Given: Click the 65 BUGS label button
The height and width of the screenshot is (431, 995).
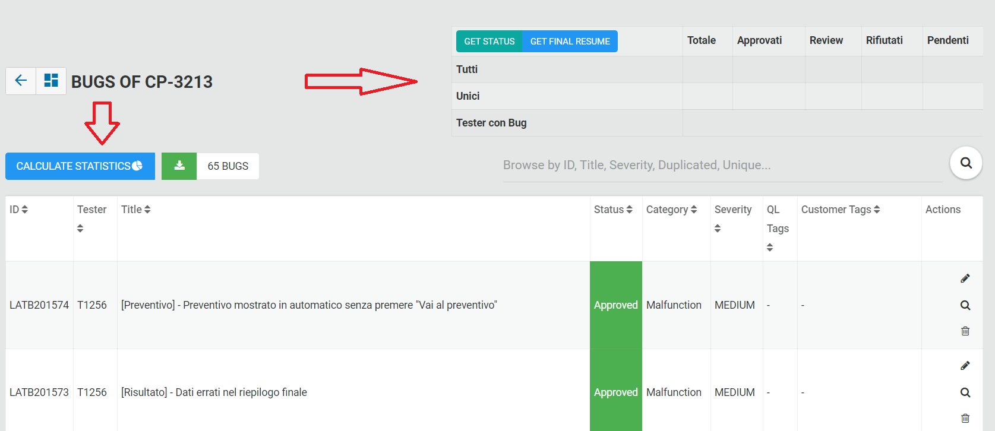Looking at the screenshot, I should 228,166.
